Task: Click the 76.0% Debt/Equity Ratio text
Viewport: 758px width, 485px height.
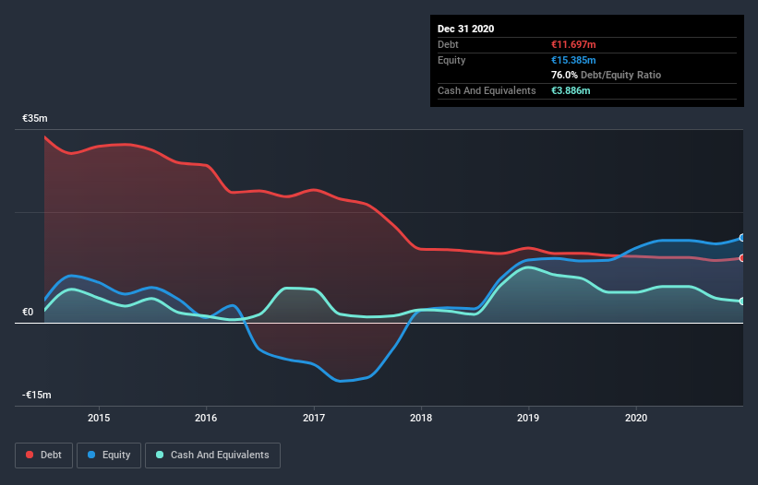Action: (x=607, y=76)
